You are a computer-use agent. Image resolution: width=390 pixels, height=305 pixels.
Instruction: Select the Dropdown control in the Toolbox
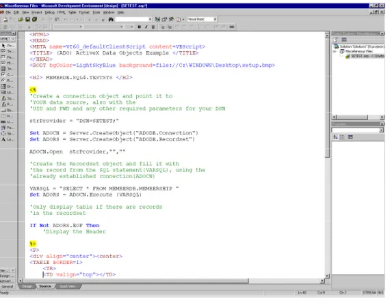(8, 87)
